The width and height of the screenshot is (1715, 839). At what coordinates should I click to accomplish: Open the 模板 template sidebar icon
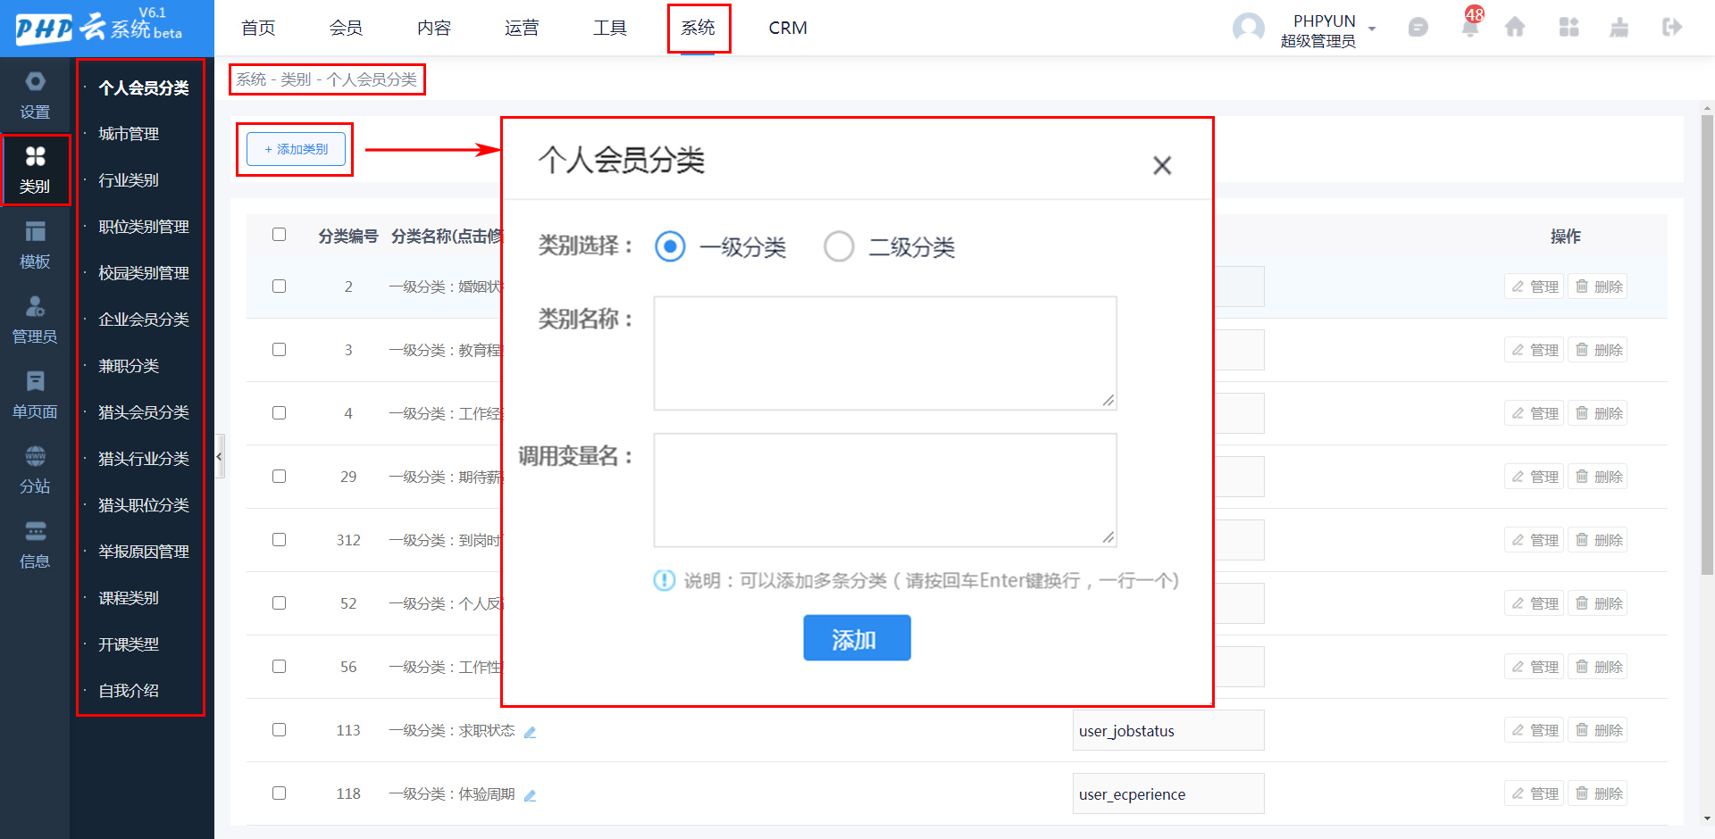coord(35,245)
